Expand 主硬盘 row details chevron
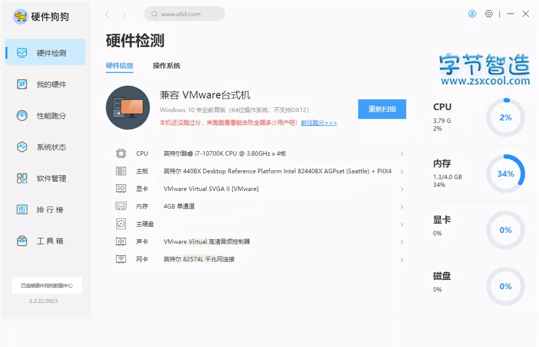 click(x=402, y=224)
